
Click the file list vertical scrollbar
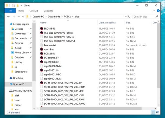[159, 55]
